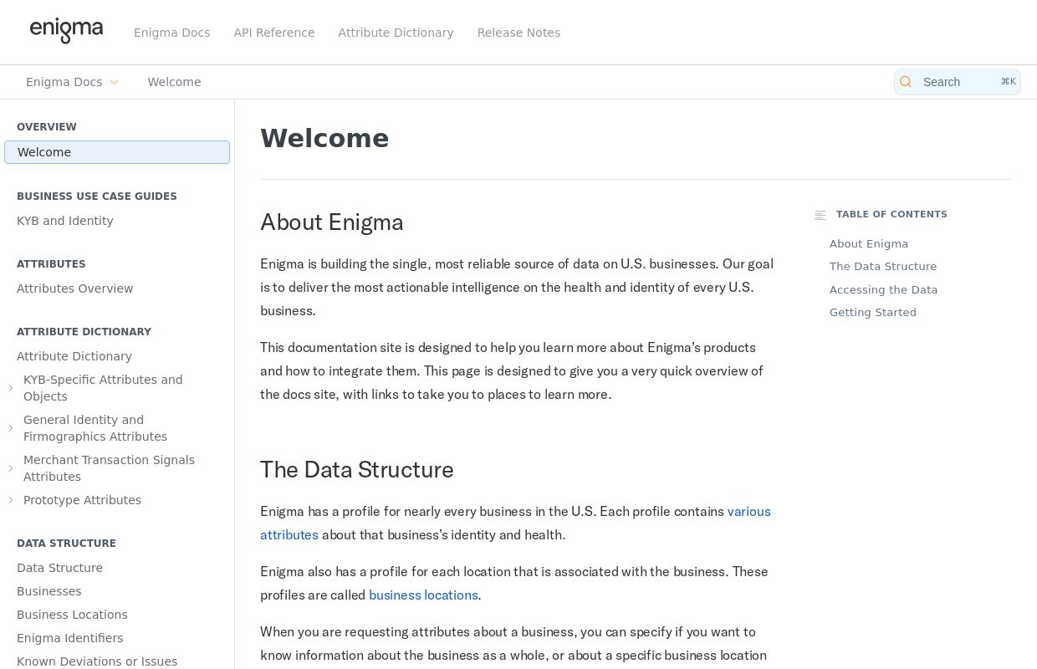Viewport: 1037px width, 669px height.
Task: Jump to About Enigma in table of contents
Action: (869, 244)
